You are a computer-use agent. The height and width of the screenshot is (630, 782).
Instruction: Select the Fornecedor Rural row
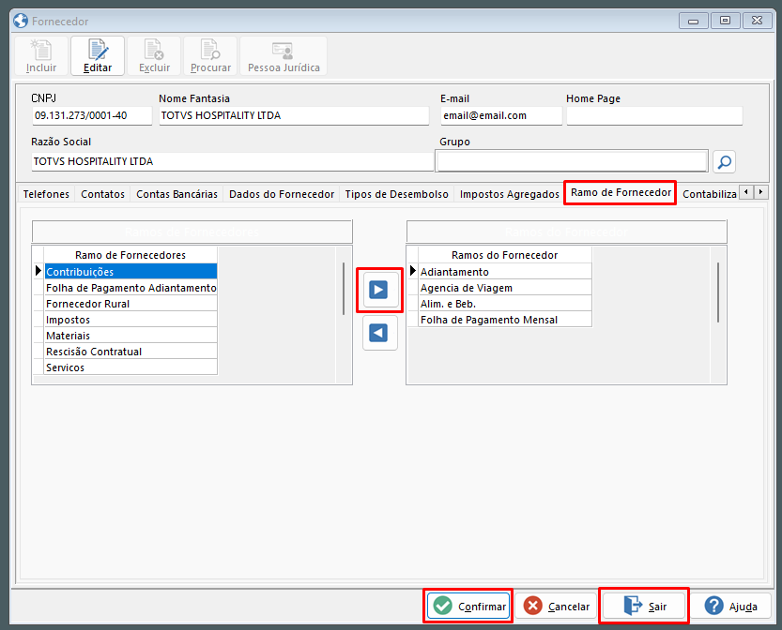pyautogui.click(x=130, y=304)
